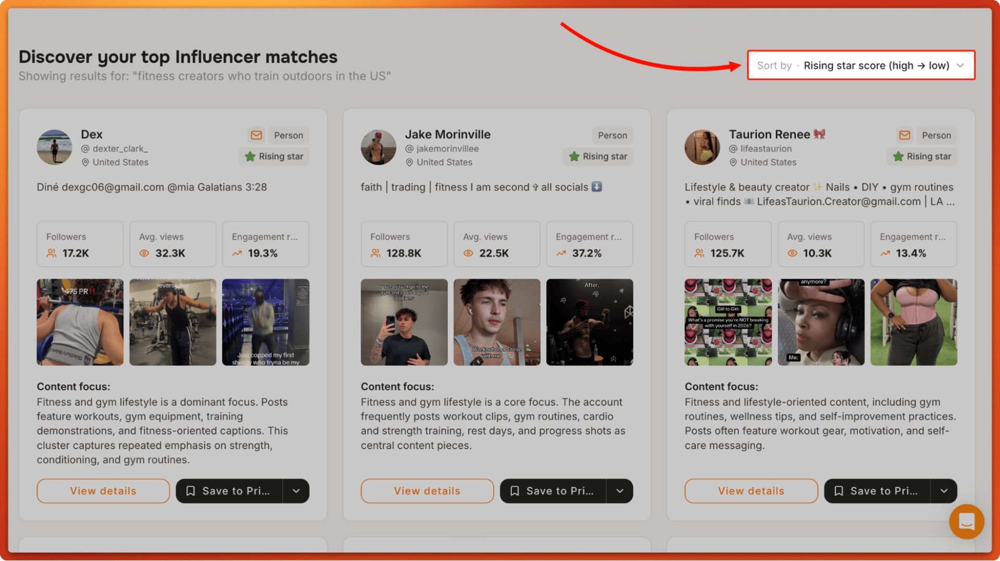
Task: View details for Taurion Renee
Action: coord(751,491)
